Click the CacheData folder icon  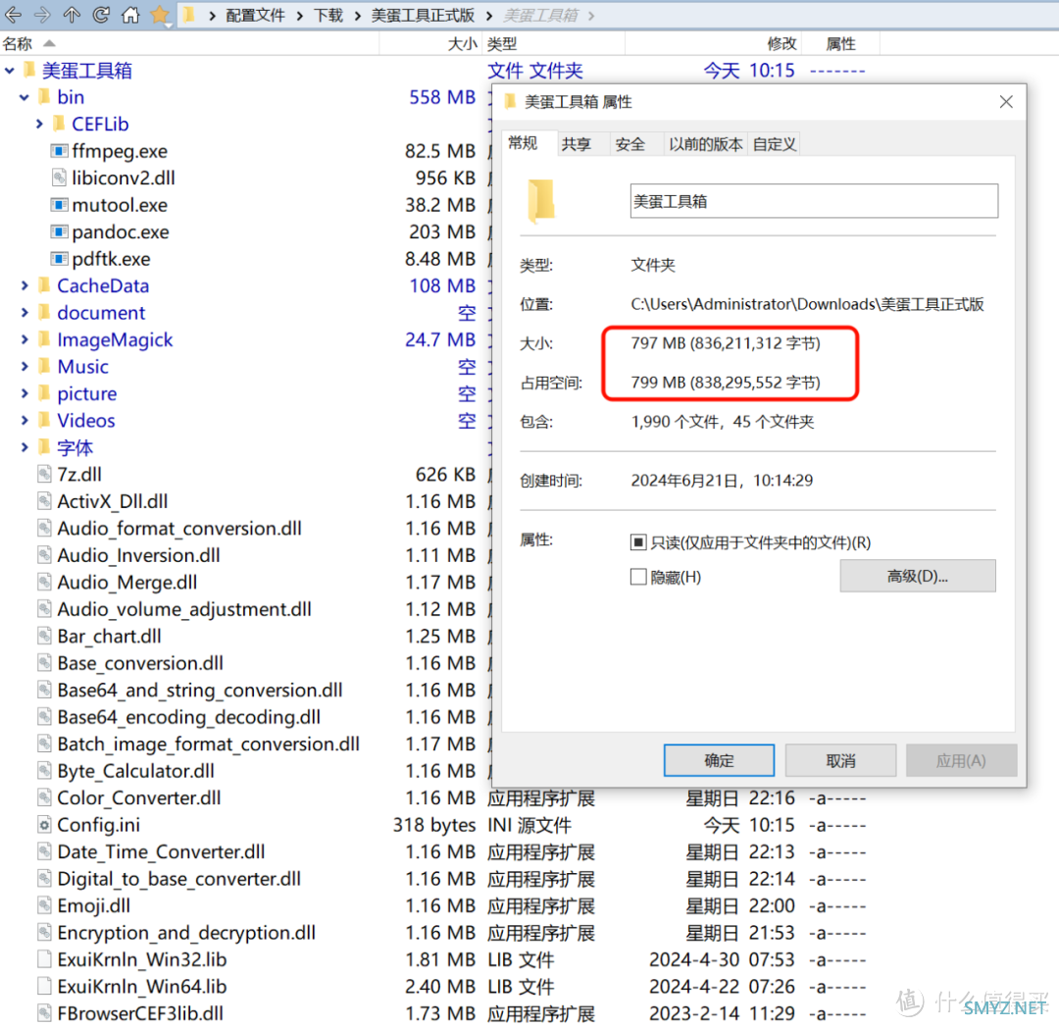44,285
